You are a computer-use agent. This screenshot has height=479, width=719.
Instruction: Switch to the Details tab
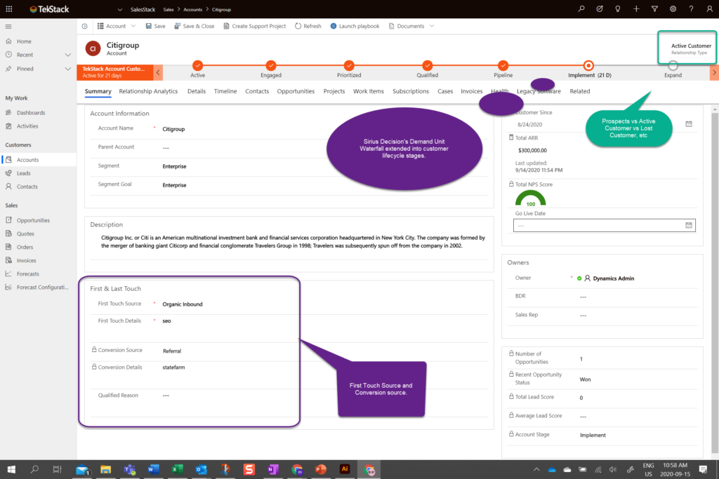197,91
